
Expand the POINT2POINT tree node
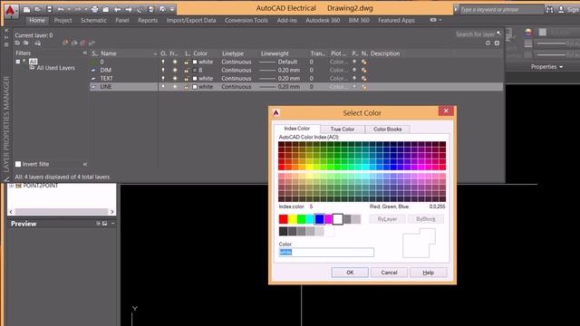[12, 186]
